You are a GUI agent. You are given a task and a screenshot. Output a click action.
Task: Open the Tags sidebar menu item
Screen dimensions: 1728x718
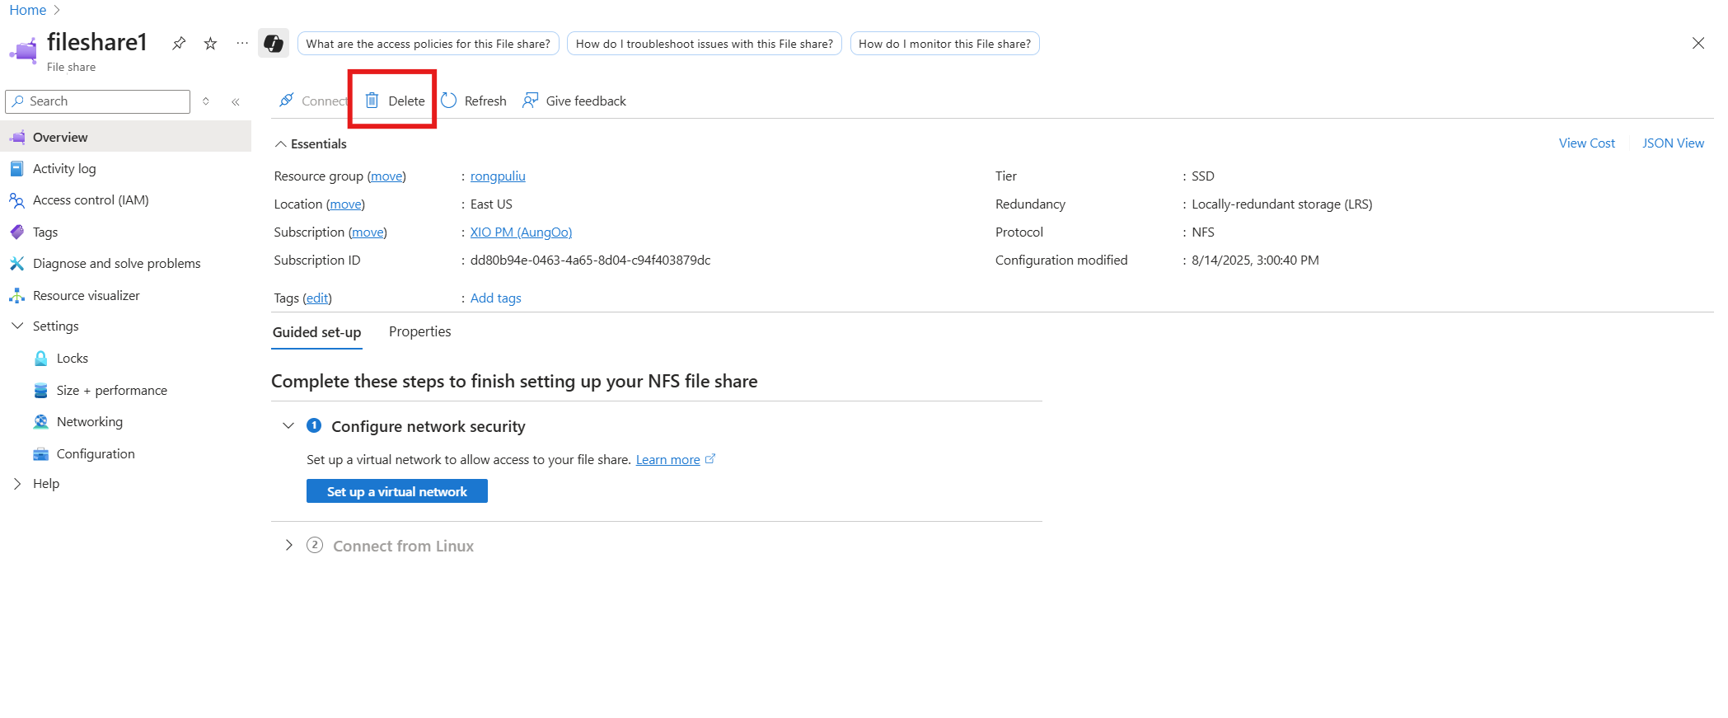pos(45,232)
